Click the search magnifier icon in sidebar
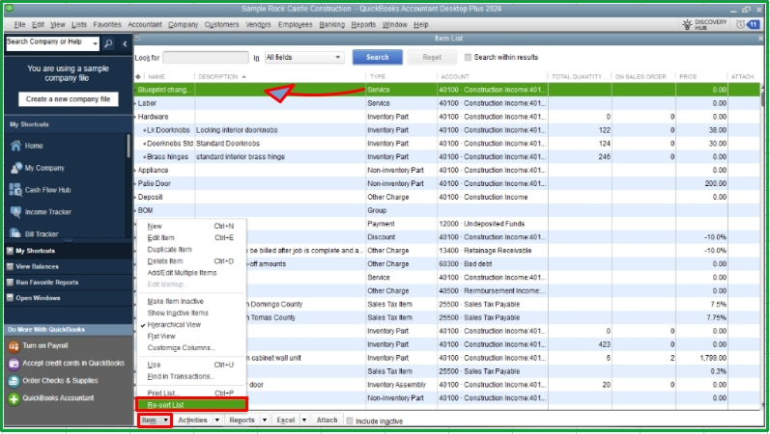This screenshot has height=434, width=770. (x=108, y=43)
